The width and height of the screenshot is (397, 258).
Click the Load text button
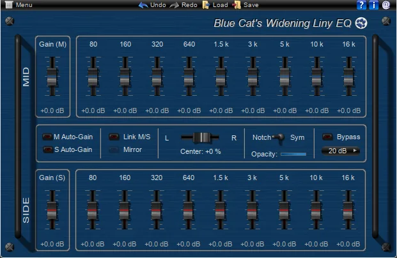coord(221,5)
